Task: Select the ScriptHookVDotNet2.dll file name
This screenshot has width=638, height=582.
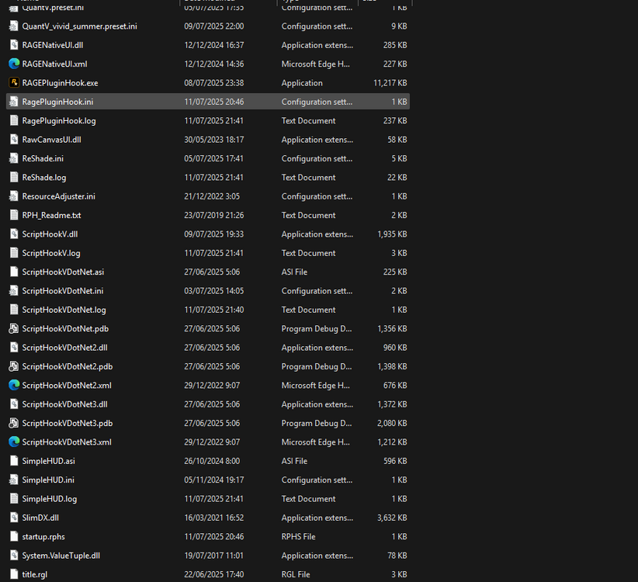Action: pyautogui.click(x=64, y=348)
